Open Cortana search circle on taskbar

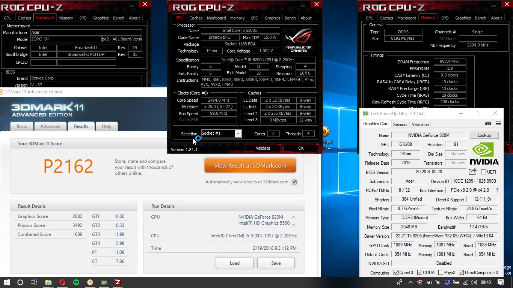click(20, 282)
